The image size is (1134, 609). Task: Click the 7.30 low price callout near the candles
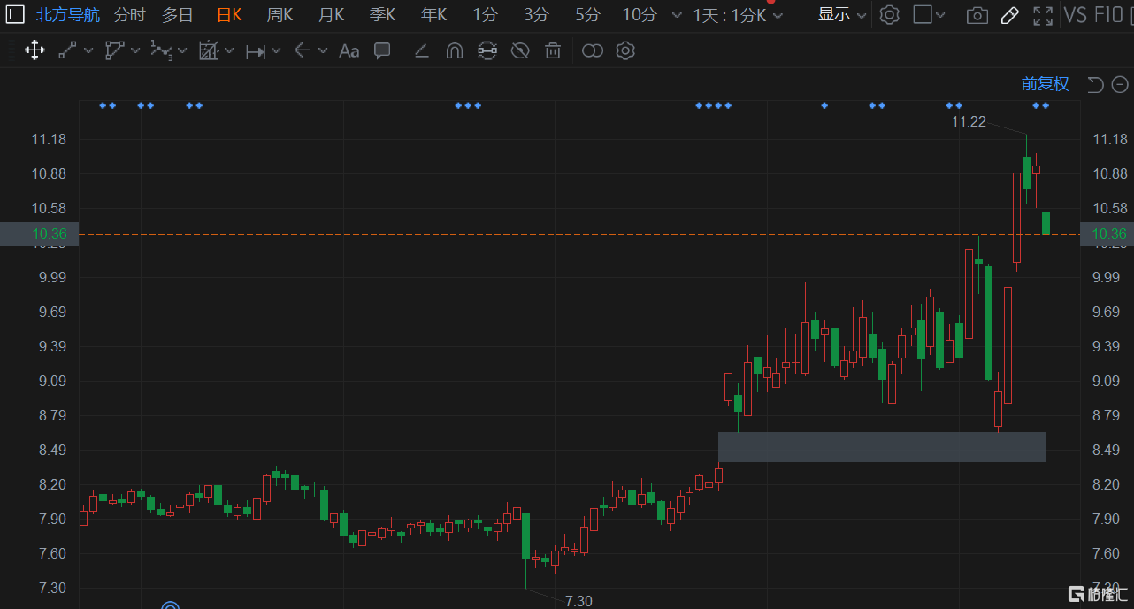pyautogui.click(x=578, y=601)
